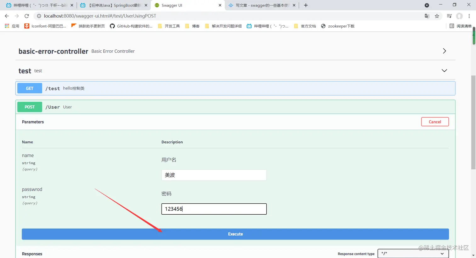Open the zookeeper下载 bookmark

[x=337, y=26]
